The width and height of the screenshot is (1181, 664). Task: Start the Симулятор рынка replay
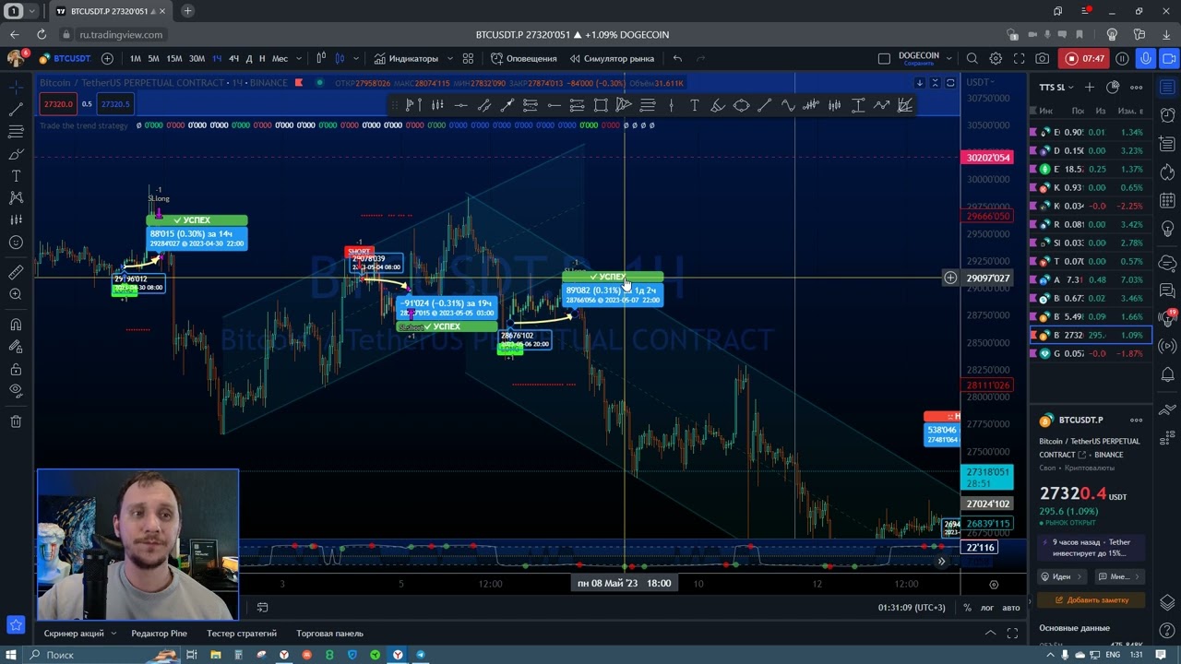coord(612,58)
